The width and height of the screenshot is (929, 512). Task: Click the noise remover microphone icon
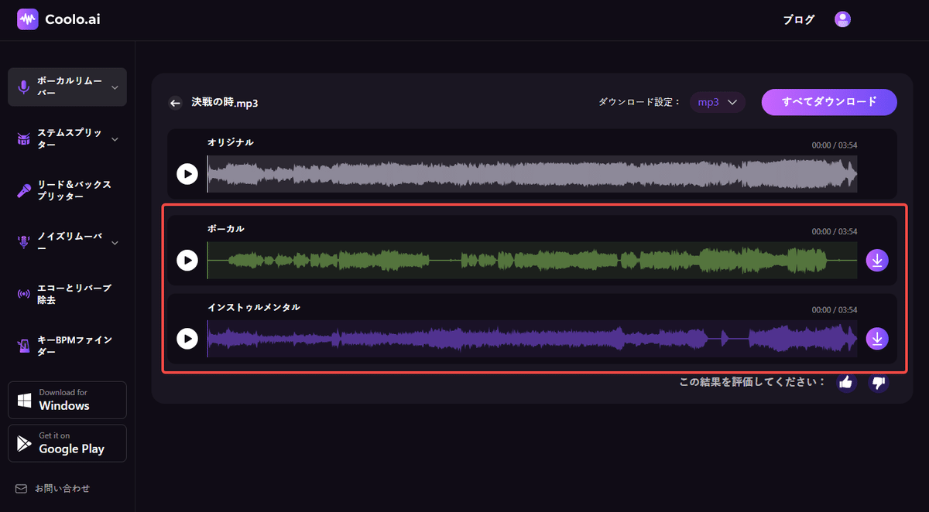pos(23,243)
